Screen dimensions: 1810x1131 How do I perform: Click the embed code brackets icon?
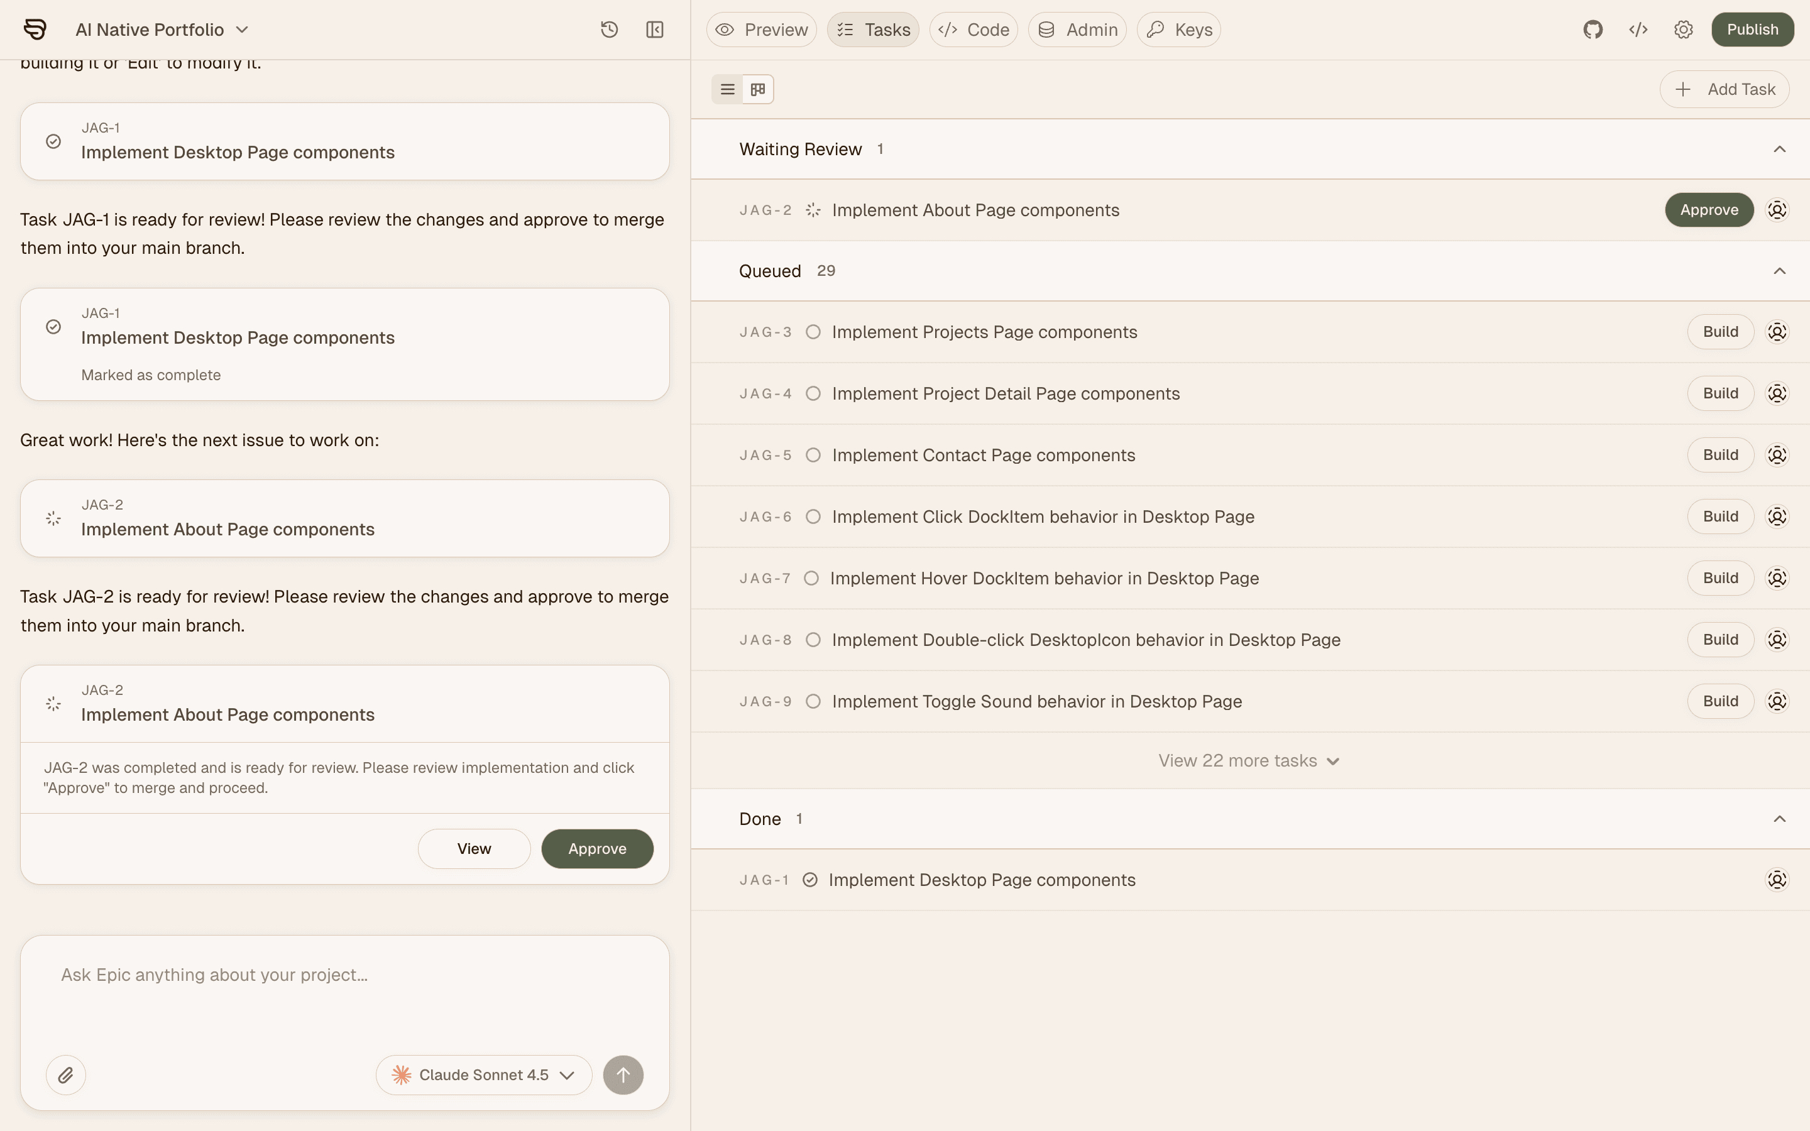click(x=1638, y=30)
